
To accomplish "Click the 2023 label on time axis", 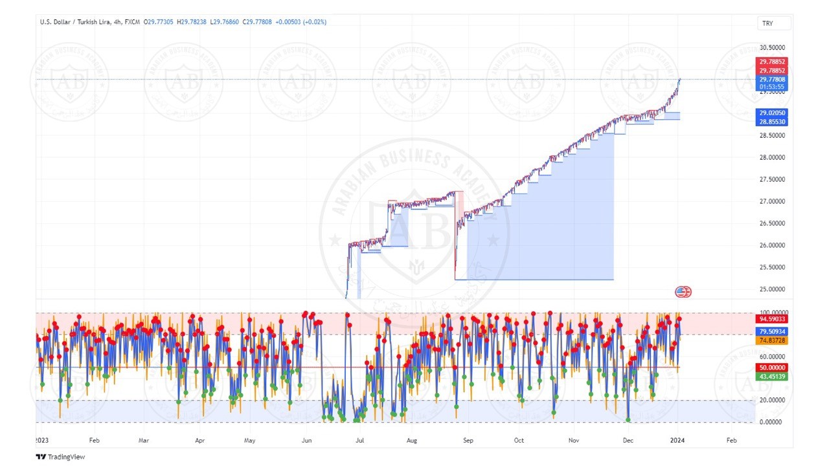I will click(x=42, y=440).
